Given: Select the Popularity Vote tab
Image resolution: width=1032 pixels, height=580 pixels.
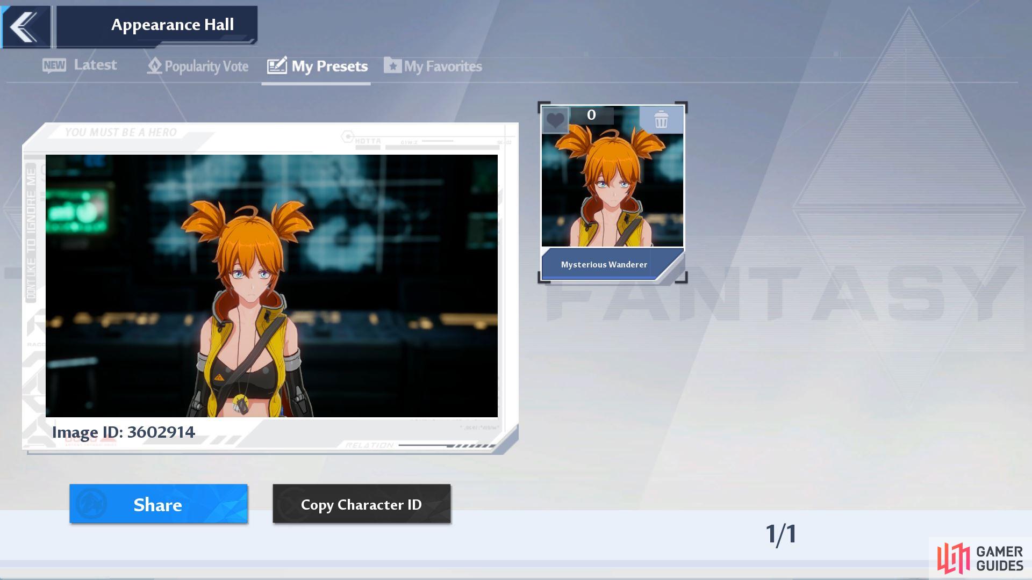Looking at the screenshot, I should [198, 66].
